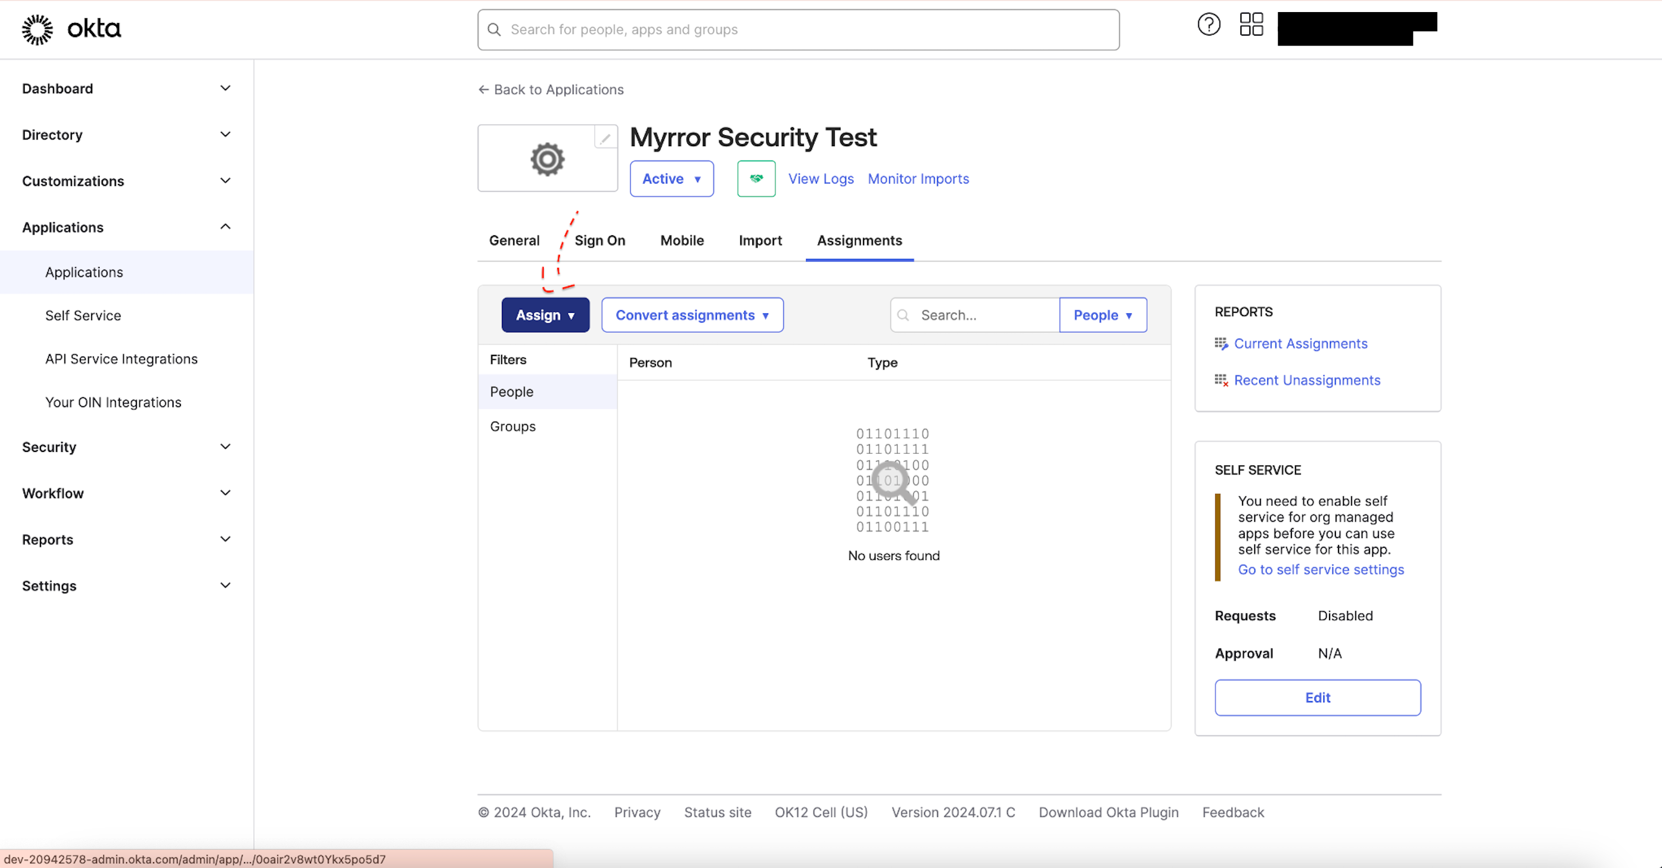Switch to the General tab
1662x868 pixels.
(x=514, y=241)
